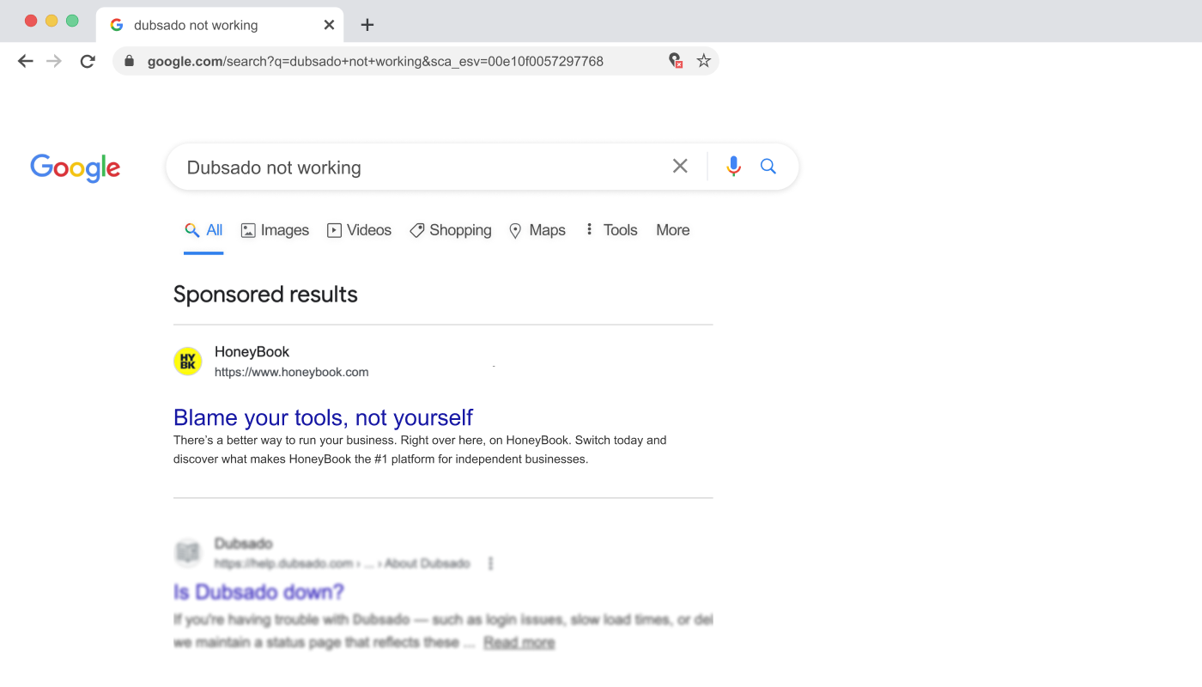Screen dimensions: 1202x687
Task: Open a new tab with plus button
Action: coord(367,25)
